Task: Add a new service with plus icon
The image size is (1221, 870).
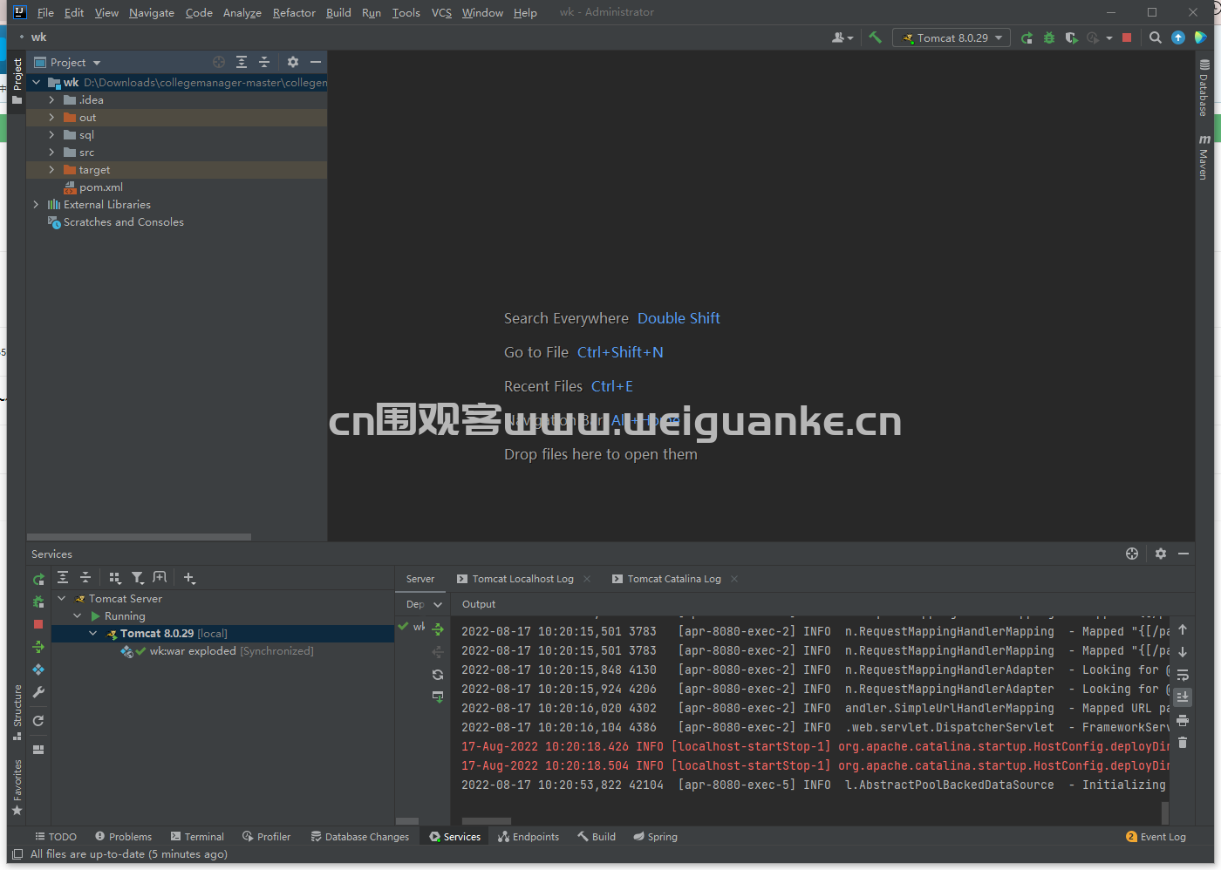Action: click(x=189, y=577)
